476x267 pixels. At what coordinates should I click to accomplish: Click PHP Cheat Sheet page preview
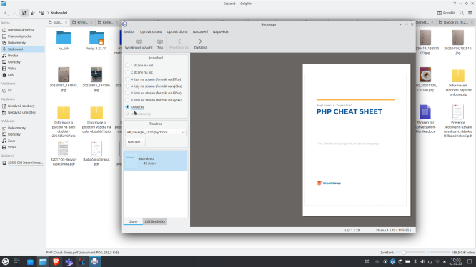coord(357,140)
